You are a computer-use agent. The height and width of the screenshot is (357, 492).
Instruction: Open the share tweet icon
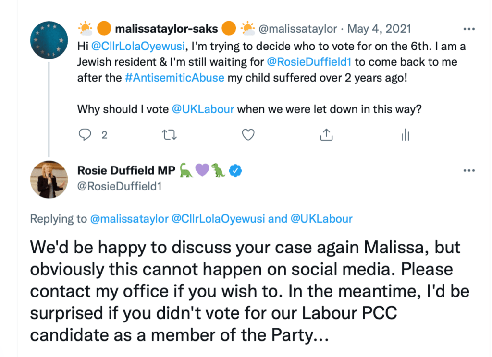pyautogui.click(x=327, y=135)
